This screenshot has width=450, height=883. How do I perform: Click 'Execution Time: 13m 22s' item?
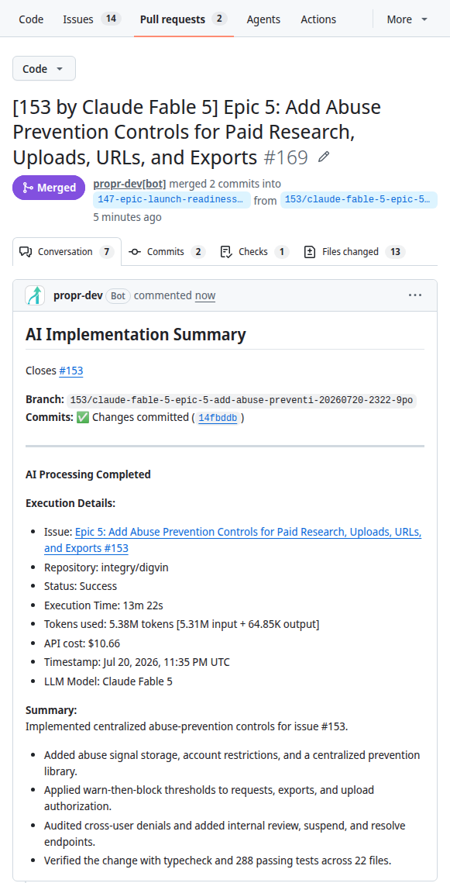(104, 605)
